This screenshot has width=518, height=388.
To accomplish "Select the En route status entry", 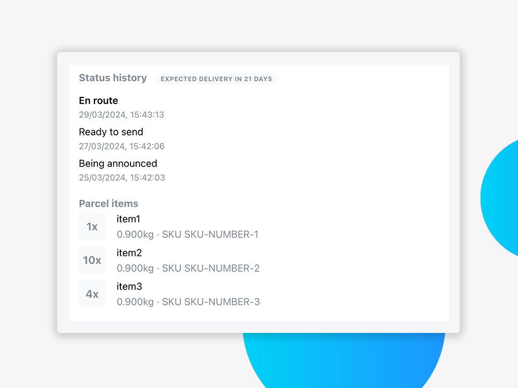I will (99, 101).
